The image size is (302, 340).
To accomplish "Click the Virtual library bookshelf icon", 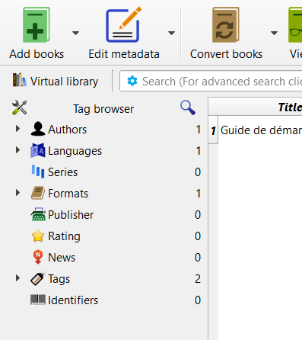I will (20, 80).
